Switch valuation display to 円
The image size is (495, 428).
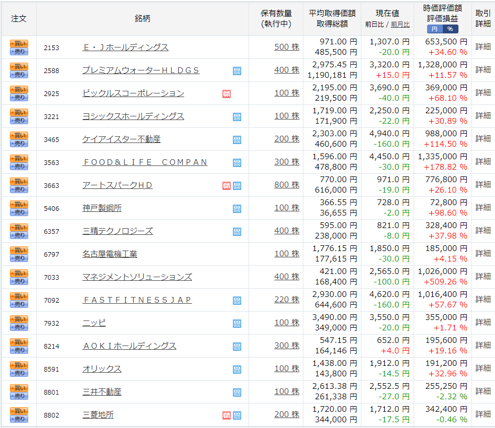(435, 29)
